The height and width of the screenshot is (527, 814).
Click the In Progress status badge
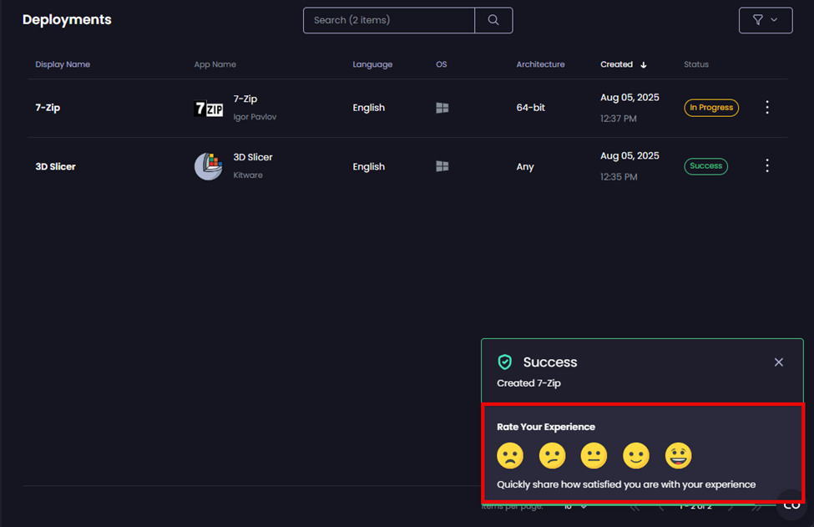711,108
